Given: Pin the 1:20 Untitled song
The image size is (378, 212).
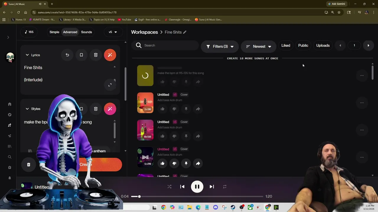Looking at the screenshot, I should (186, 163).
